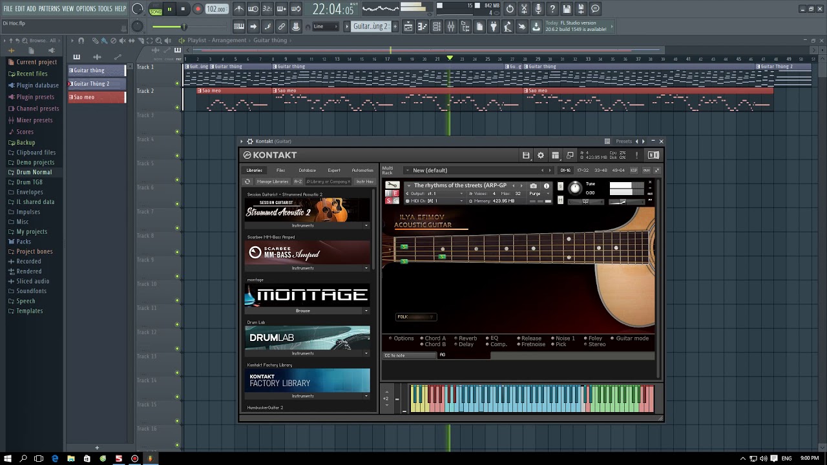
Task: Open plugin wrapper gear settings for Kontakt
Action: coord(249,141)
